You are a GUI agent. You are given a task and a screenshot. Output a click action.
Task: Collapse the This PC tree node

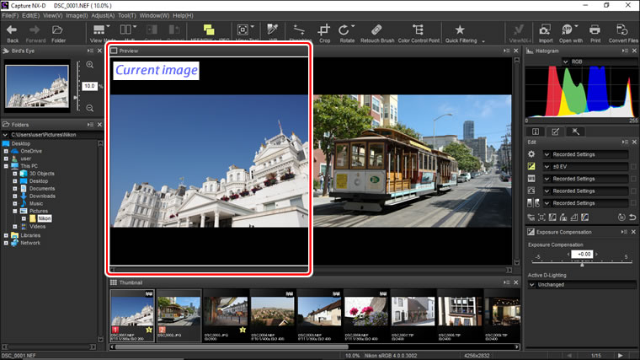[6, 166]
